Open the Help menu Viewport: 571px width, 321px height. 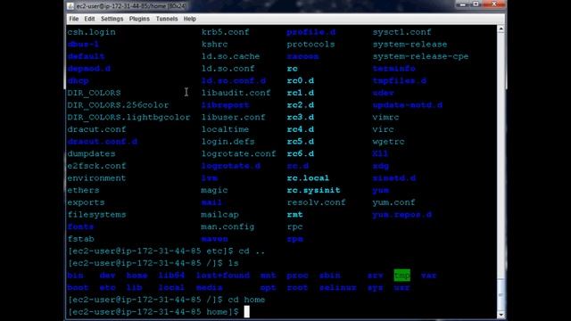pos(189,19)
